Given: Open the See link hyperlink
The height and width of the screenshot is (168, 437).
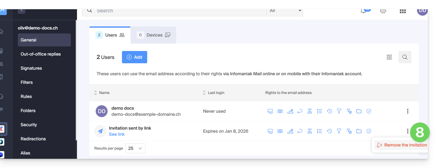Looking at the screenshot, I should click(117, 135).
